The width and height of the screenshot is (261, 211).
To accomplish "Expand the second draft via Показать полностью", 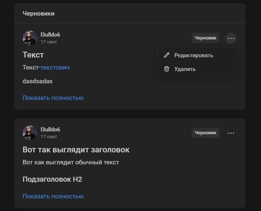I will tap(53, 196).
